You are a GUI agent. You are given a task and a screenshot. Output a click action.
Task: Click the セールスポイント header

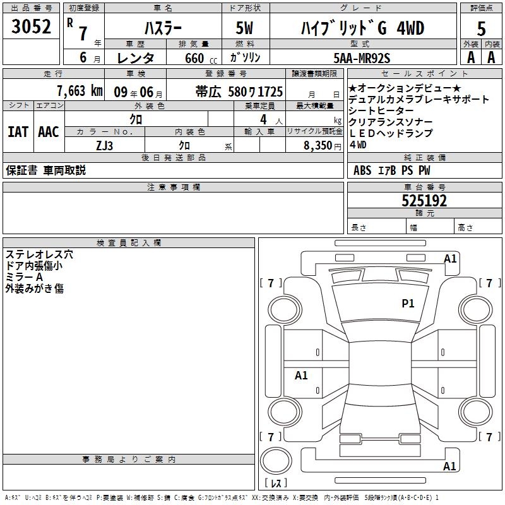(x=424, y=73)
